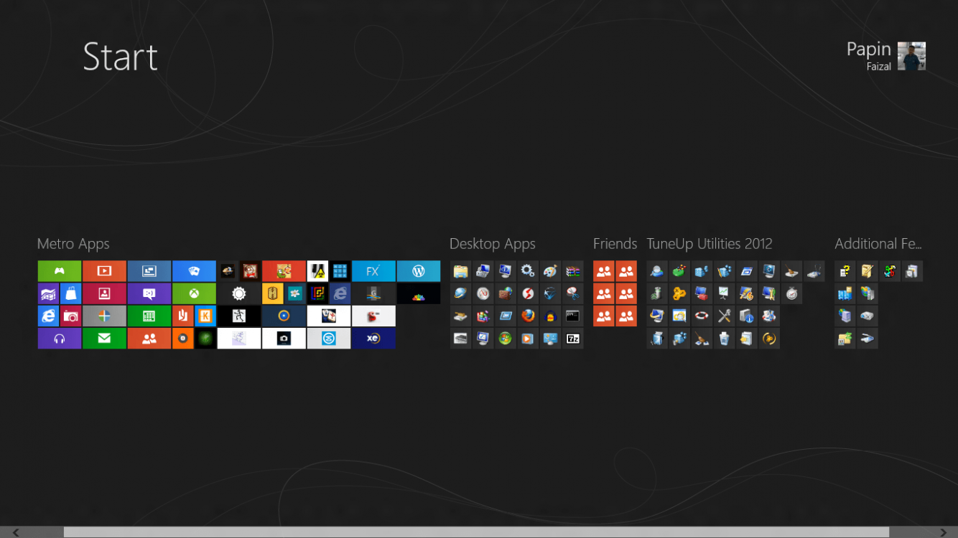Open the Command Prompt icon
The width and height of the screenshot is (958, 538).
[x=572, y=316]
